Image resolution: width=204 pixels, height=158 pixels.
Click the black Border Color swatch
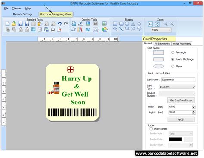tap(175, 139)
